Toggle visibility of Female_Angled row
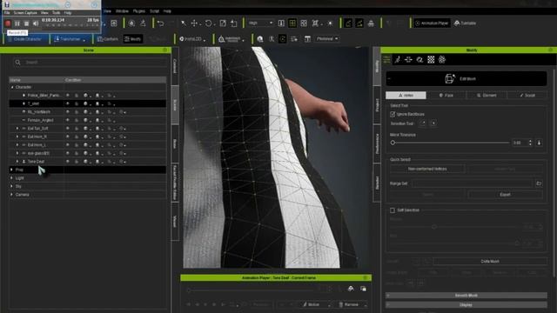Image resolution: width=557 pixels, height=313 pixels. point(68,120)
